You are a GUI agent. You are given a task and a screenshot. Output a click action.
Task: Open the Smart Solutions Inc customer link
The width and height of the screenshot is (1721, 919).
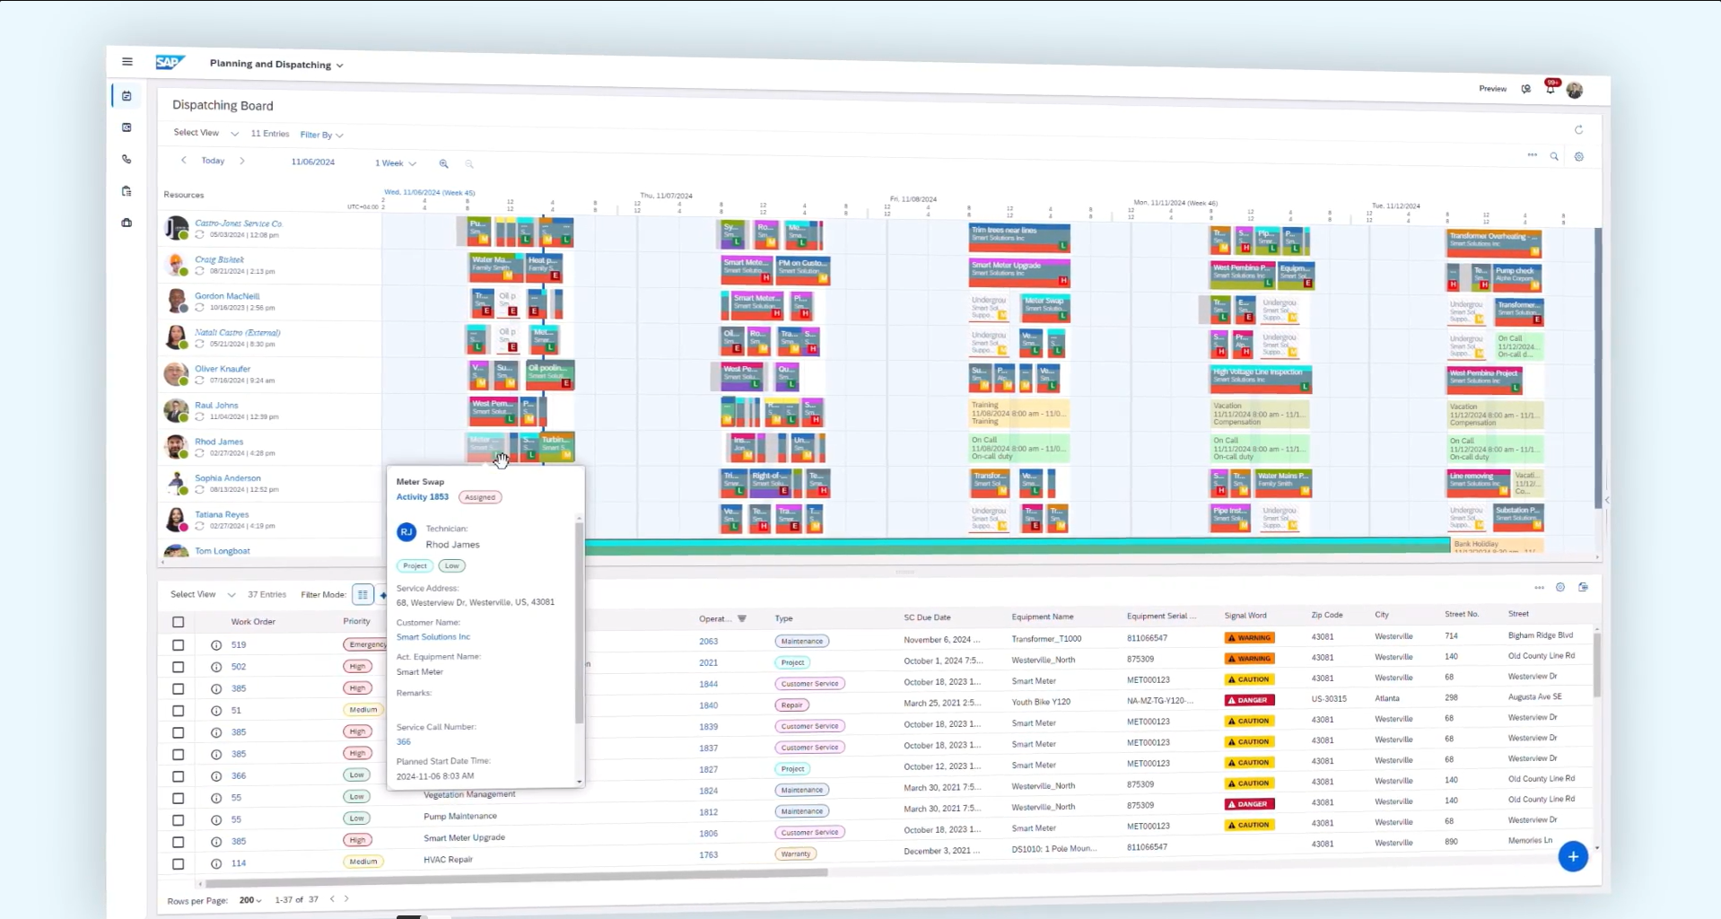pos(433,637)
